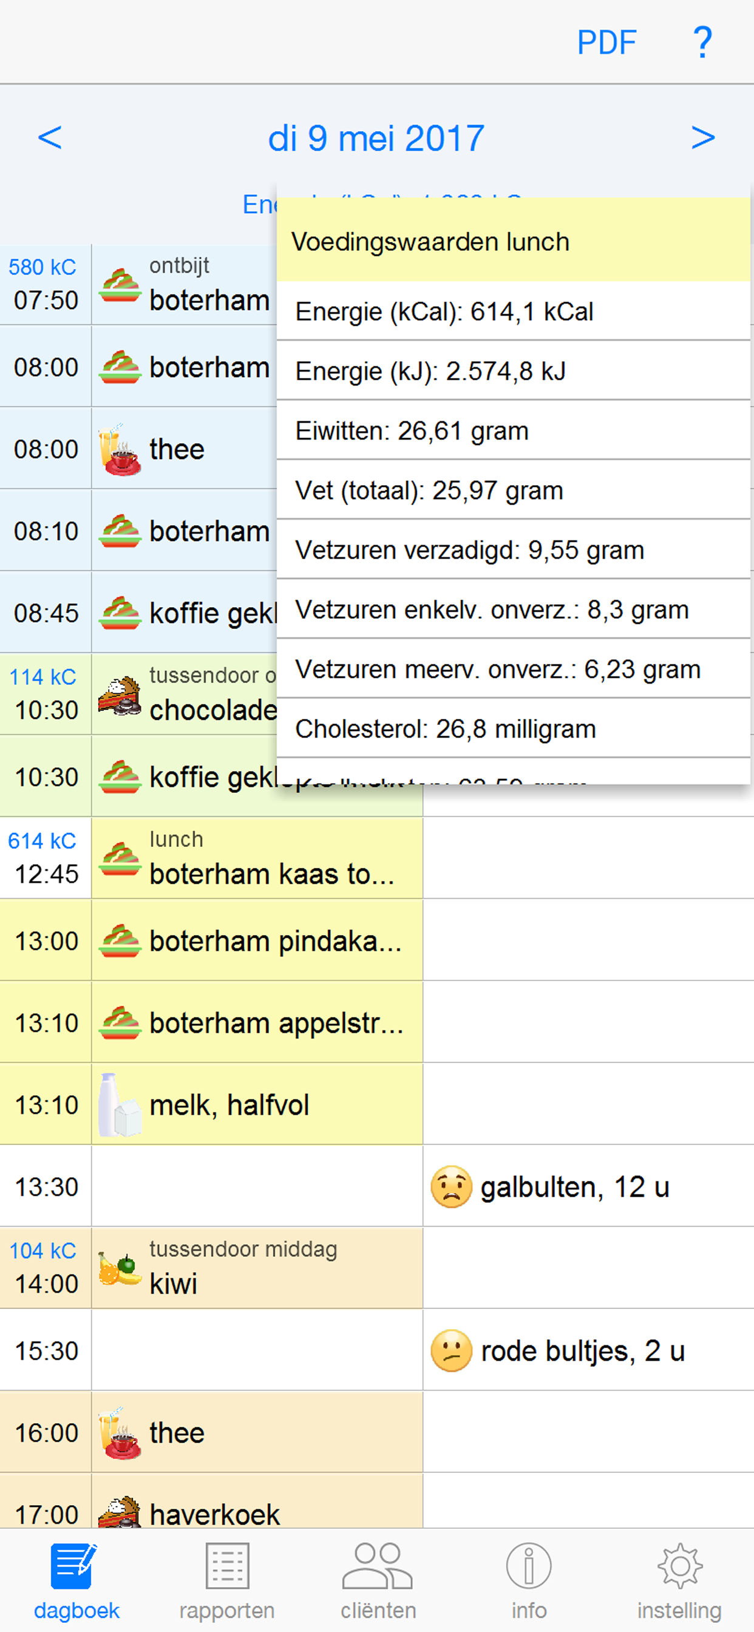Tap the tea cup icon at 16:00
This screenshot has width=754, height=1632.
click(120, 1432)
